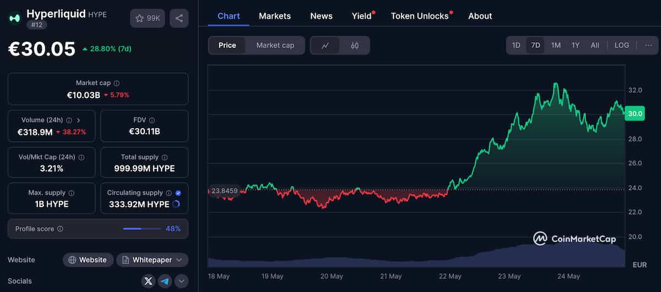Click the €30.11B FDV value
The width and height of the screenshot is (661, 292).
(144, 131)
